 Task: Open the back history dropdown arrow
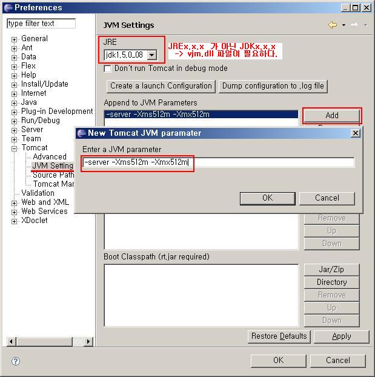[x=343, y=25]
